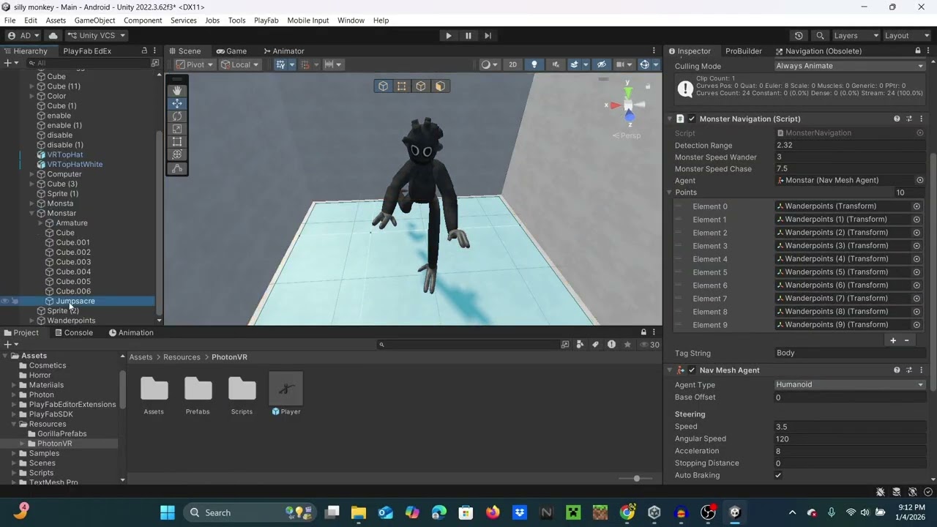Click the Step frame button

click(x=488, y=36)
